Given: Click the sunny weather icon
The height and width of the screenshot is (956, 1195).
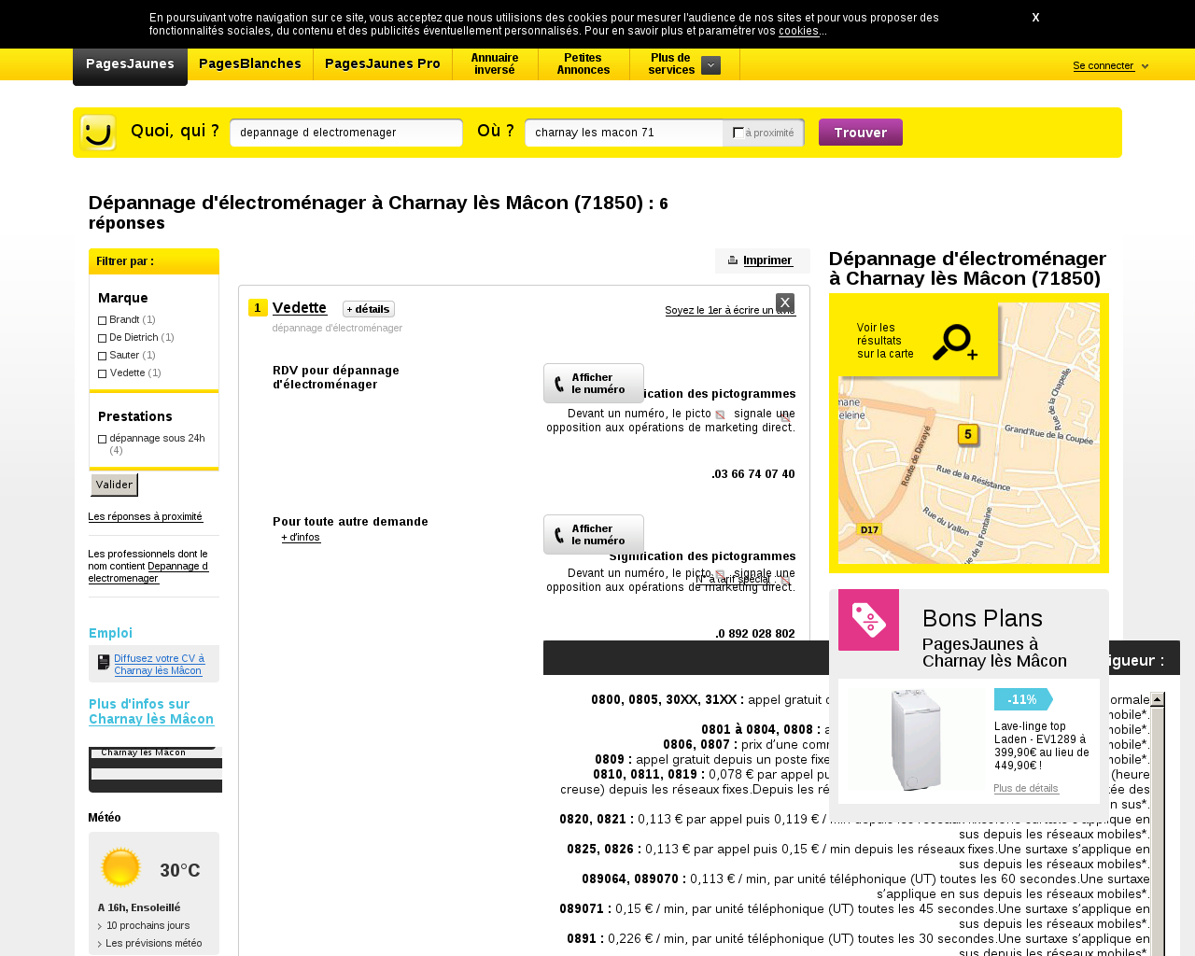Looking at the screenshot, I should point(121,867).
